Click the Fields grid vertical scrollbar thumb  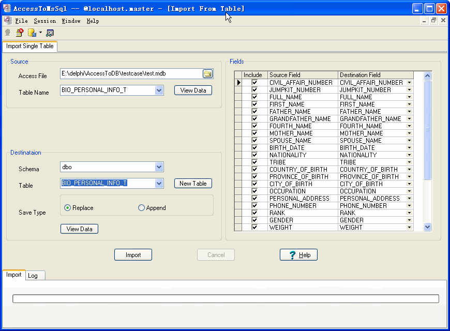(x=427, y=130)
